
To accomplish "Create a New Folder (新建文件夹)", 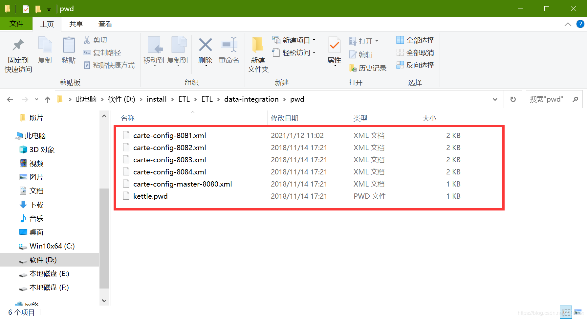I will click(258, 55).
